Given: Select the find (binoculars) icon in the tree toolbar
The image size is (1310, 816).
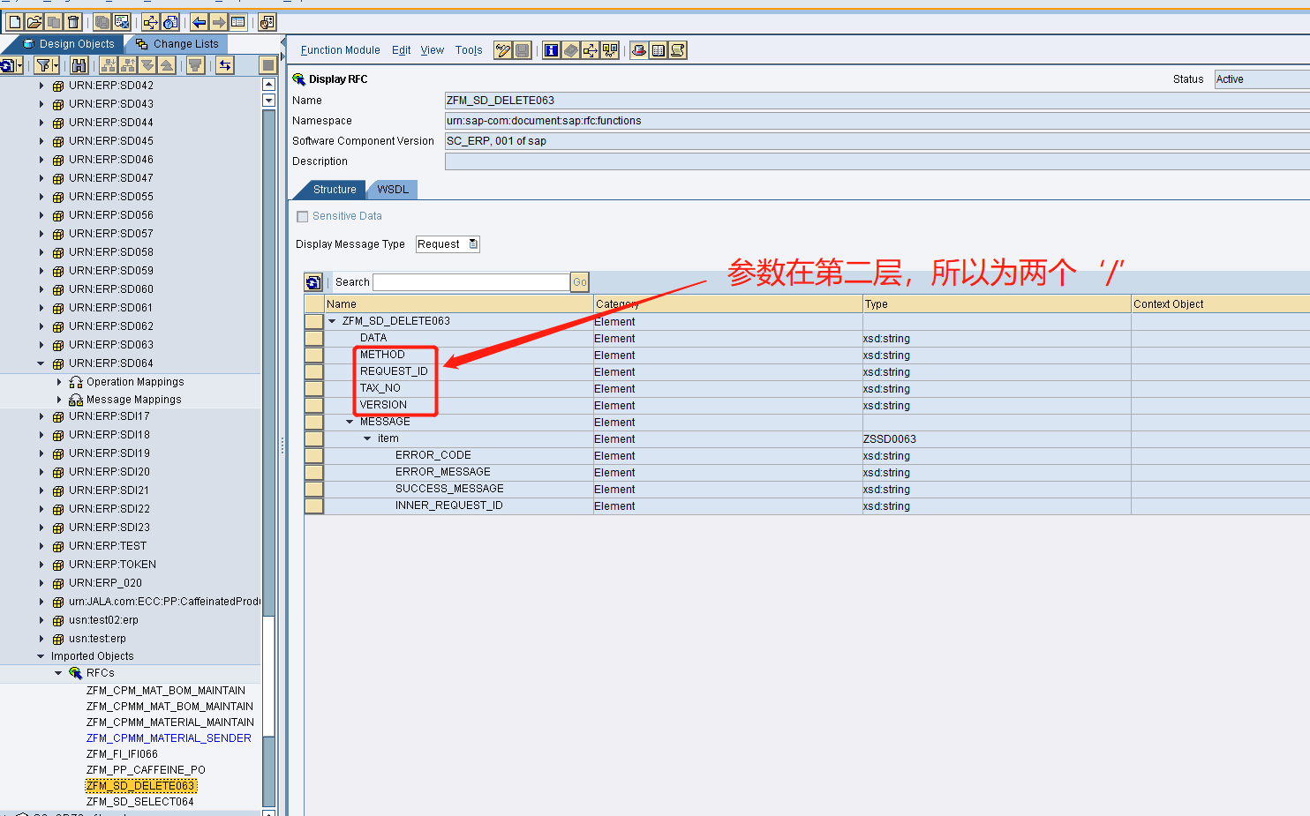Looking at the screenshot, I should point(79,64).
